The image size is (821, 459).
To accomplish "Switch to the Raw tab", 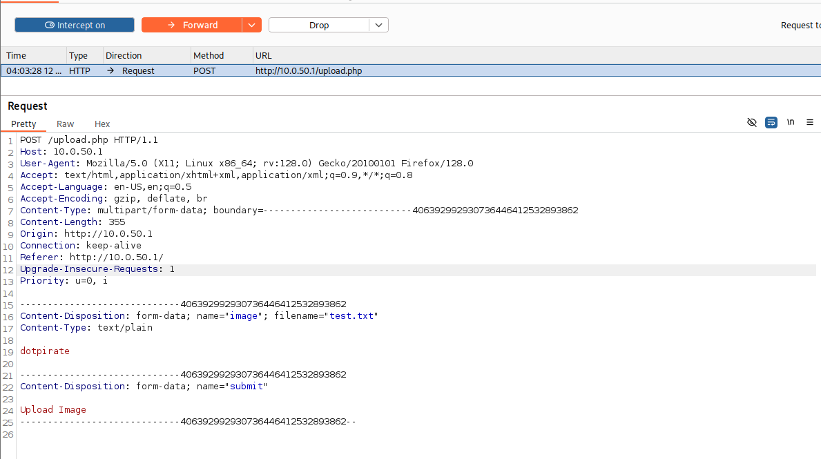I will (x=66, y=124).
